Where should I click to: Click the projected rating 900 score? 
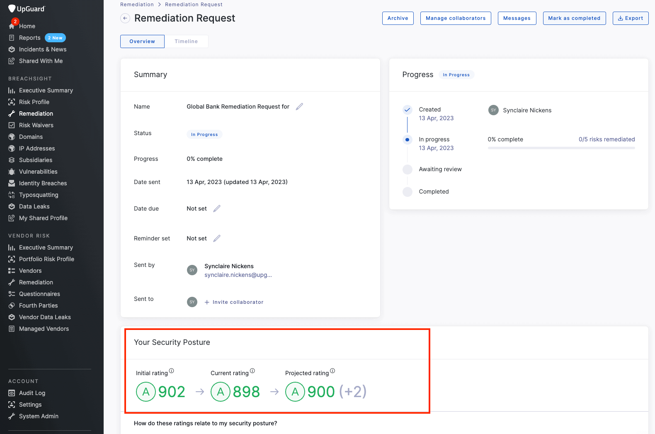(321, 392)
